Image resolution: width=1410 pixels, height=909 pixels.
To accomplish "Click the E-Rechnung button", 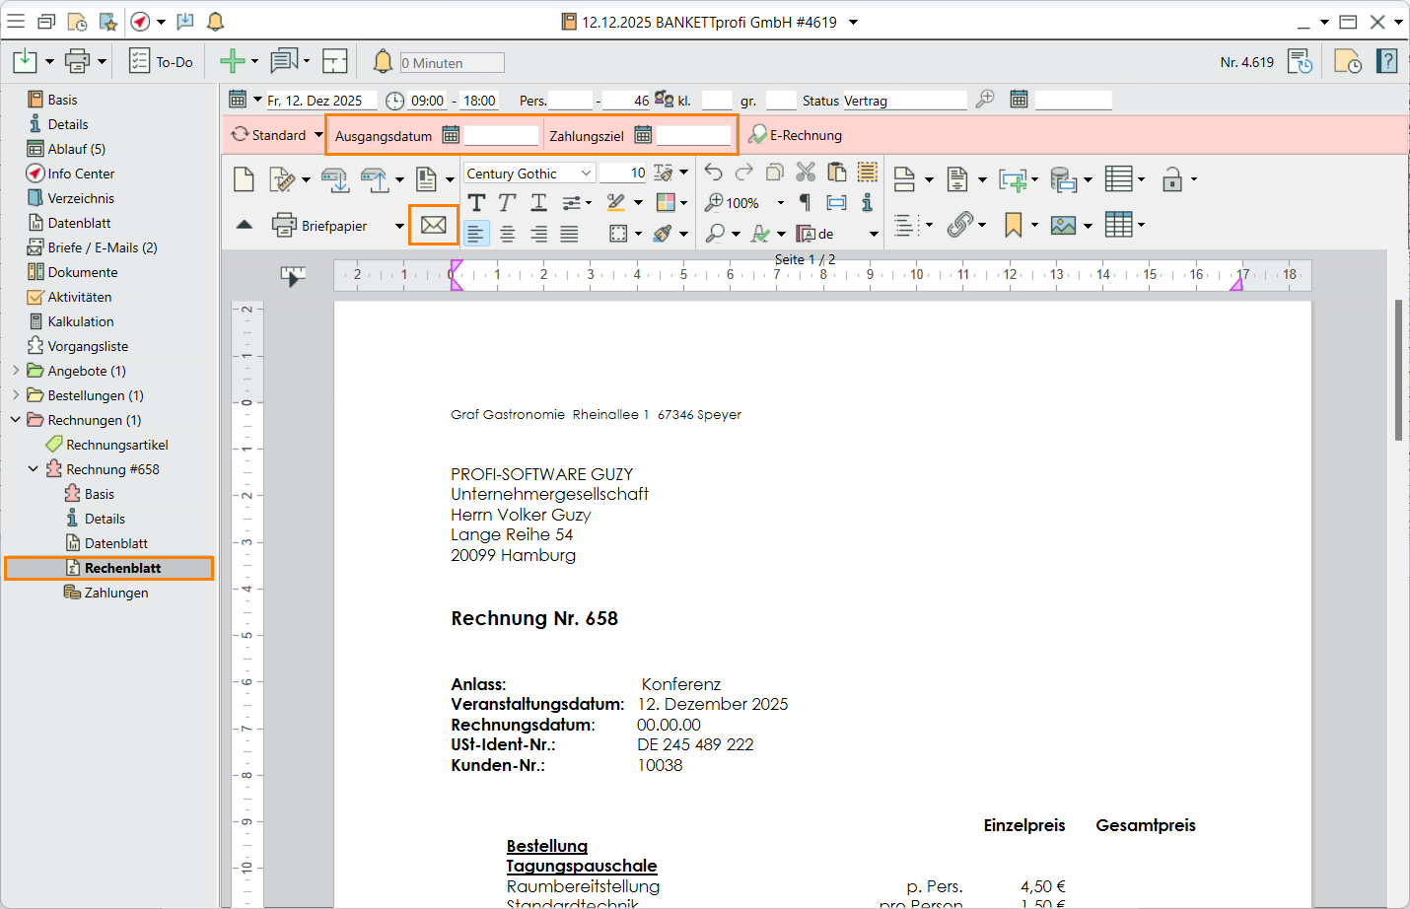I will [796, 135].
